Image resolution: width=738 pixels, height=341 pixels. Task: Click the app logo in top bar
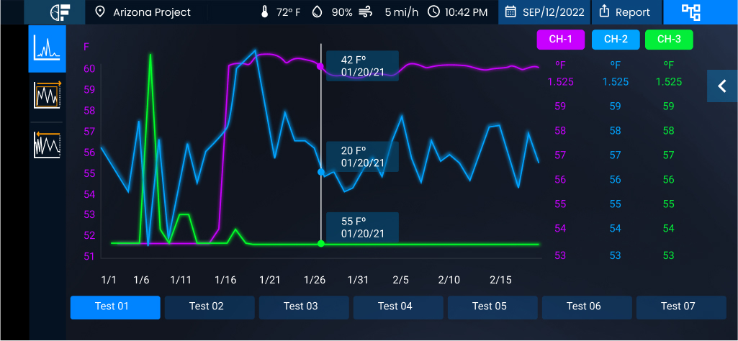(x=60, y=12)
